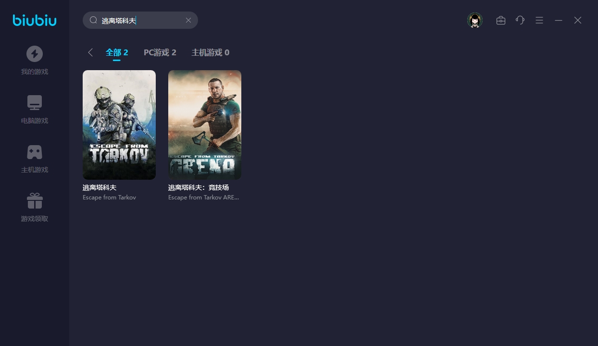Click the 逃离塔科夫 game title link
The image size is (598, 346).
(100, 187)
